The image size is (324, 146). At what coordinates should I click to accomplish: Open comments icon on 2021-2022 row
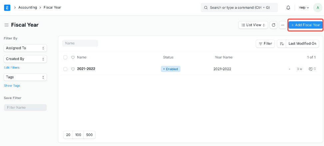[x=310, y=69]
